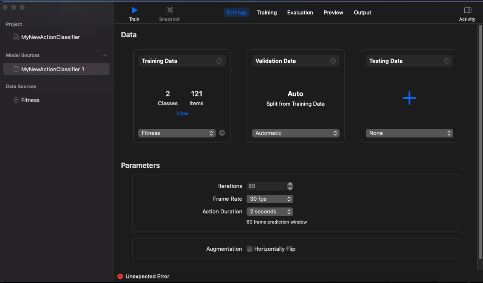Viewport: 483px width, 283px height.
Task: Click the View link under Training Data
Action: coord(182,114)
